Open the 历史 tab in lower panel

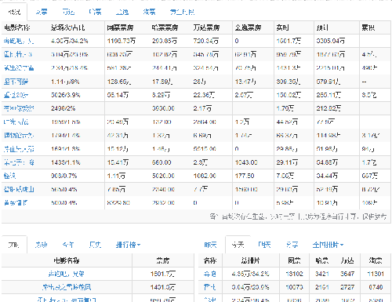coord(95,245)
